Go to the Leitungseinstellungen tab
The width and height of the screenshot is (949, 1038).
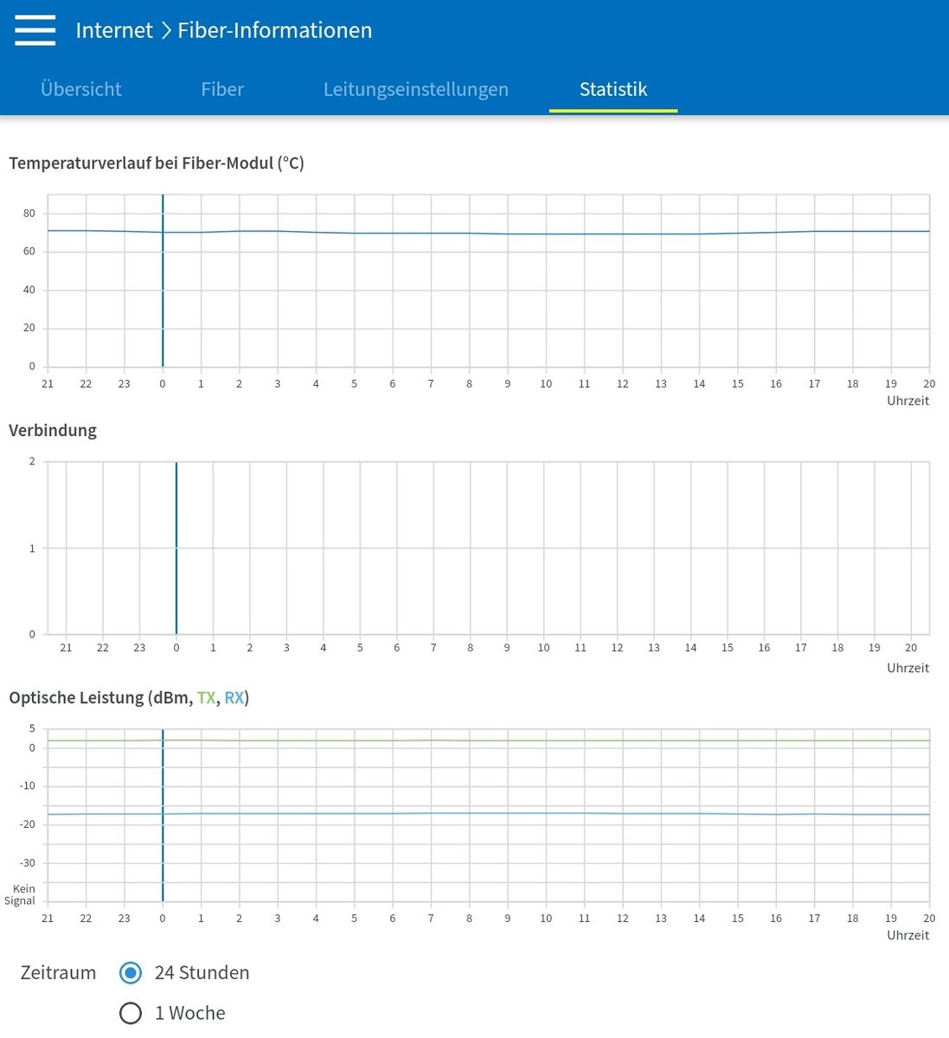tap(416, 89)
